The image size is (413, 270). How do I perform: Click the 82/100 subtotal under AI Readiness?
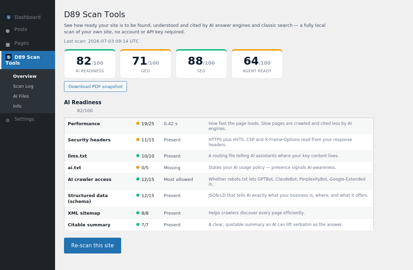(85, 111)
